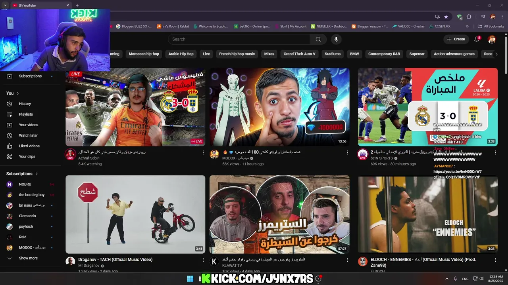
Task: Click the taskbar volume icon
Action: pyautogui.click(x=481, y=279)
